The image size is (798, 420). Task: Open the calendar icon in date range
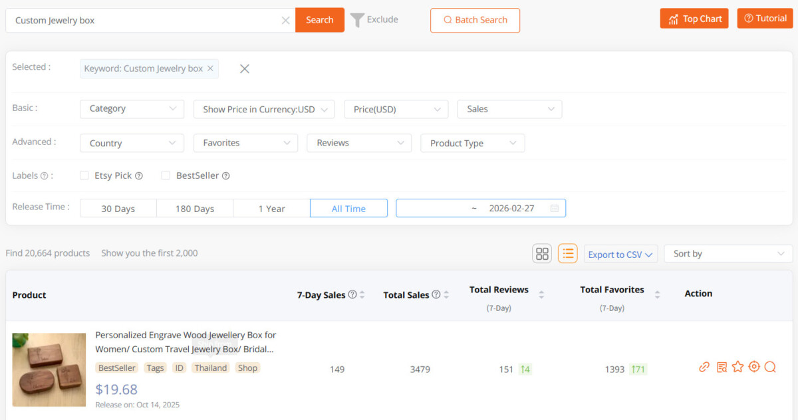click(x=554, y=208)
